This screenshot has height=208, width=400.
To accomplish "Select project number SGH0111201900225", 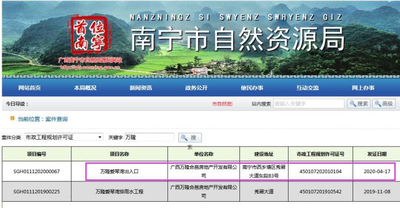I will (x=37, y=191).
